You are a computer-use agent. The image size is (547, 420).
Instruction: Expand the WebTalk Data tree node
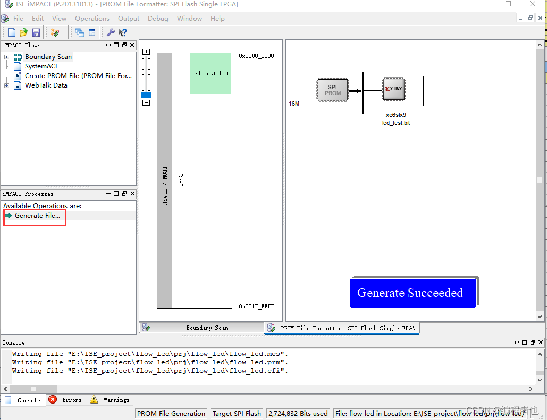pos(6,85)
